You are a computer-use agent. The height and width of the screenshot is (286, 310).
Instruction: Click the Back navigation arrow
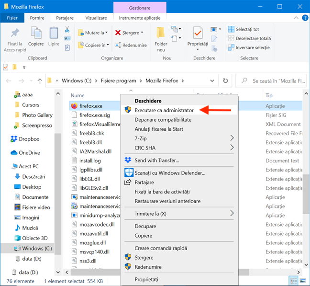[9, 81]
